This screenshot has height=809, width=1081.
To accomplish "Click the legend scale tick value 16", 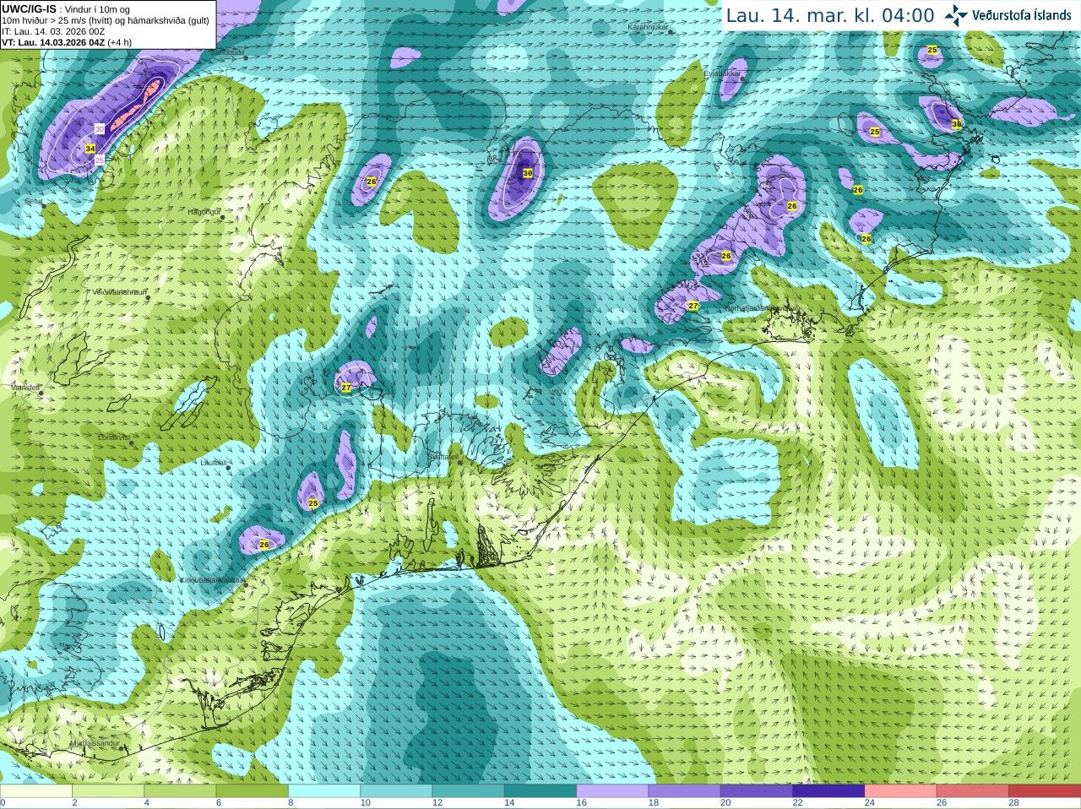I will [x=582, y=803].
